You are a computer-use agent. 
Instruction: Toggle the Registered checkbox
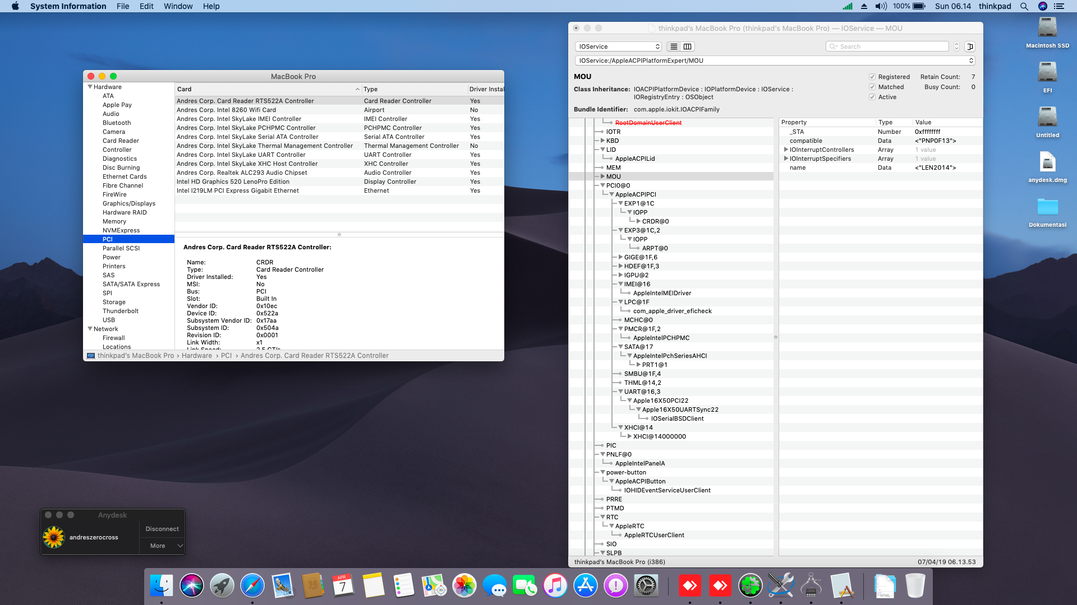[872, 77]
